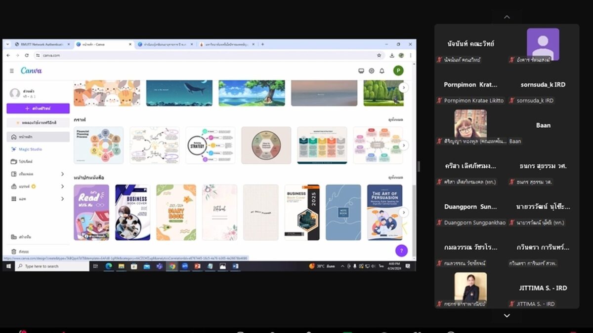Open Task View on the taskbar

click(96, 266)
